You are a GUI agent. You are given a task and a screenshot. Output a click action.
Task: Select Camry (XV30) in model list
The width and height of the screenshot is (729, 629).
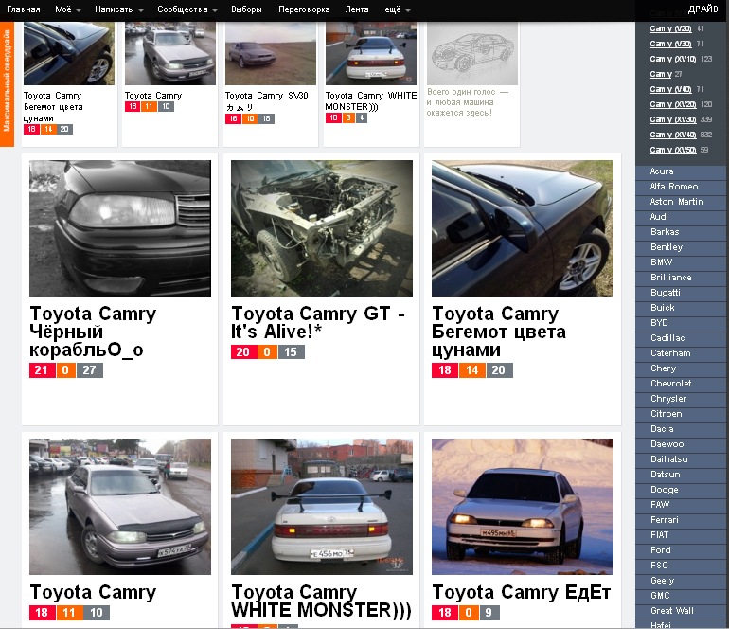(673, 119)
